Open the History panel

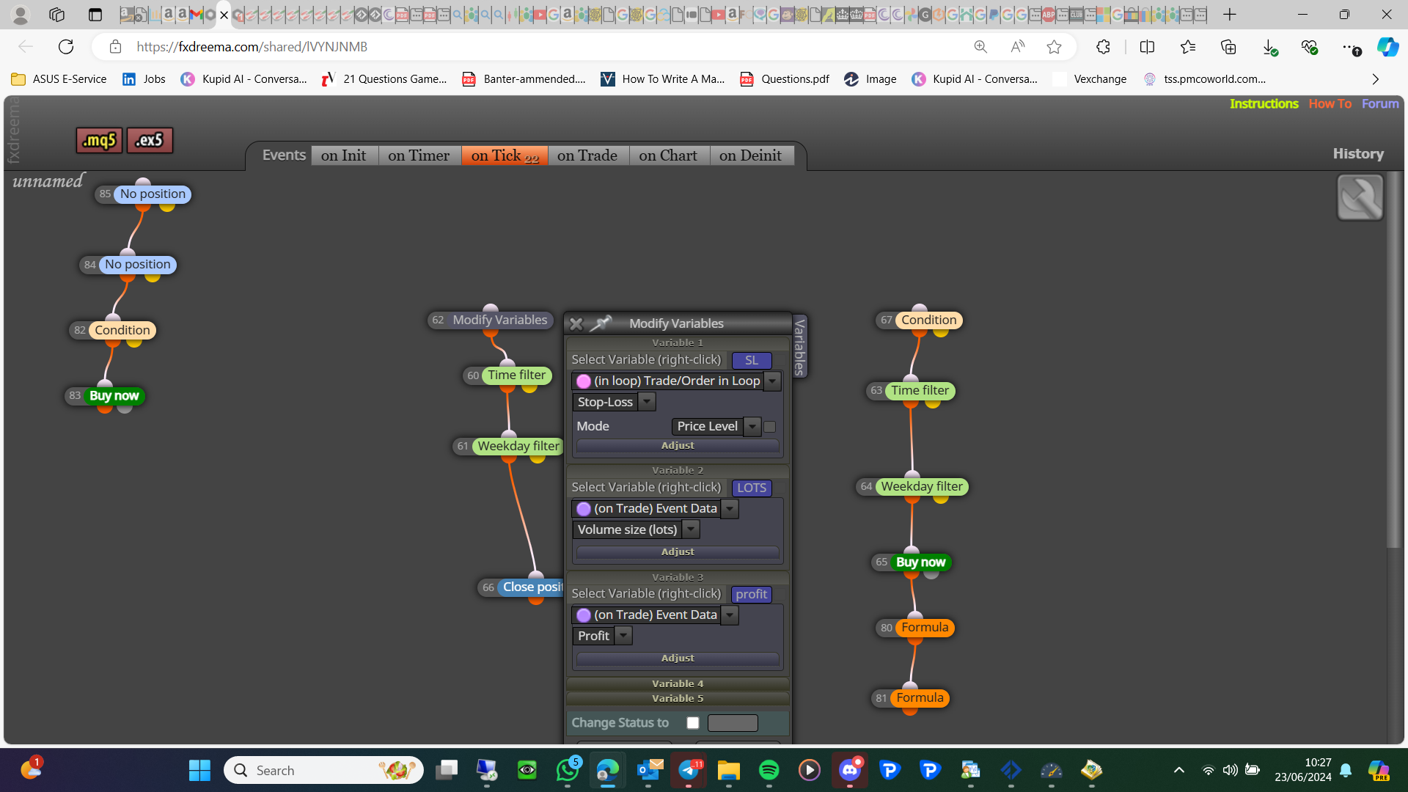(x=1358, y=154)
